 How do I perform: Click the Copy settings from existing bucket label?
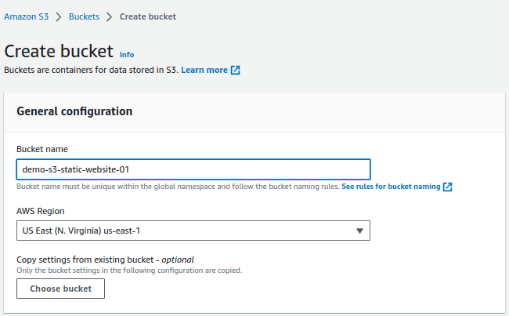point(105,260)
